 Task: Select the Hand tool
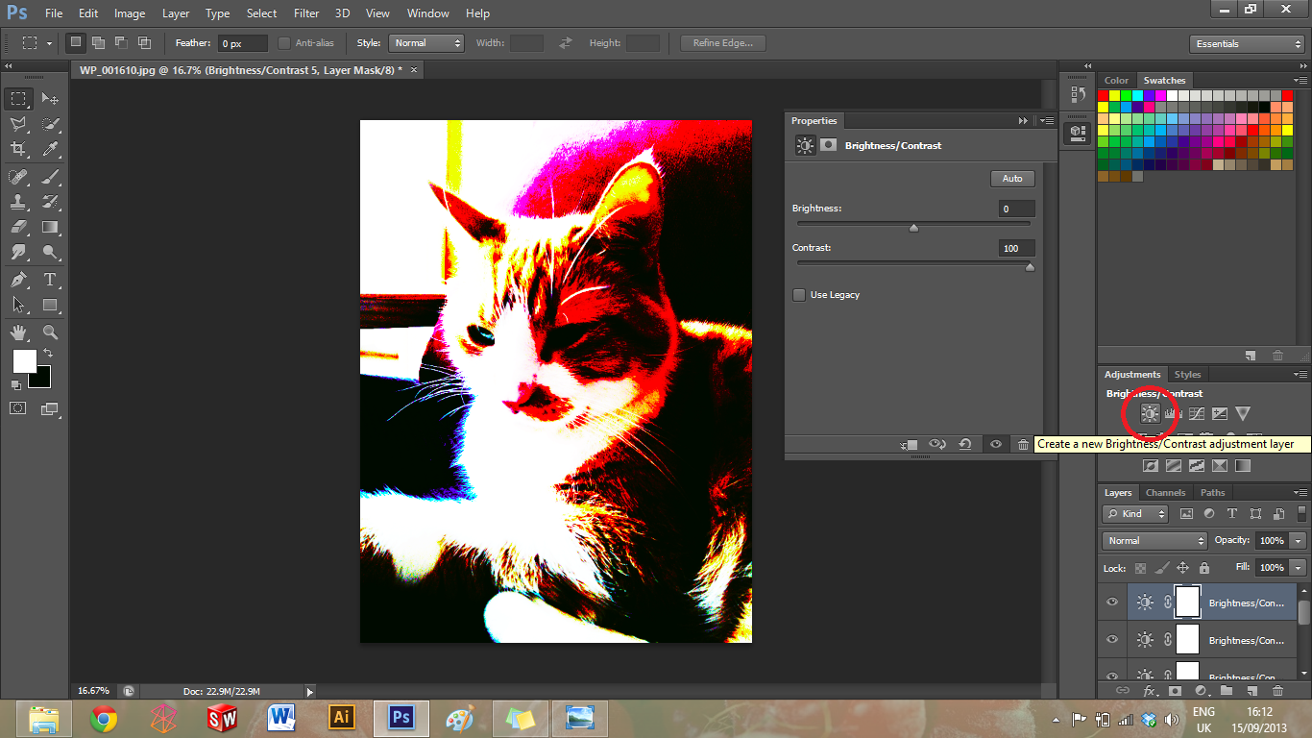[x=18, y=332]
